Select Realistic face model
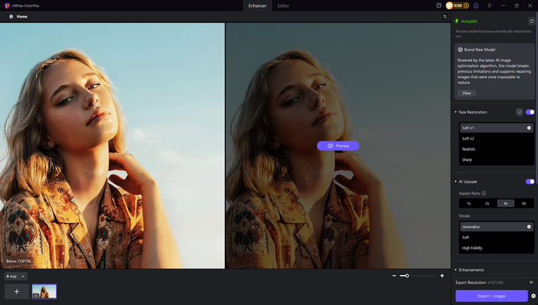The width and height of the screenshot is (538, 305). (x=496, y=149)
